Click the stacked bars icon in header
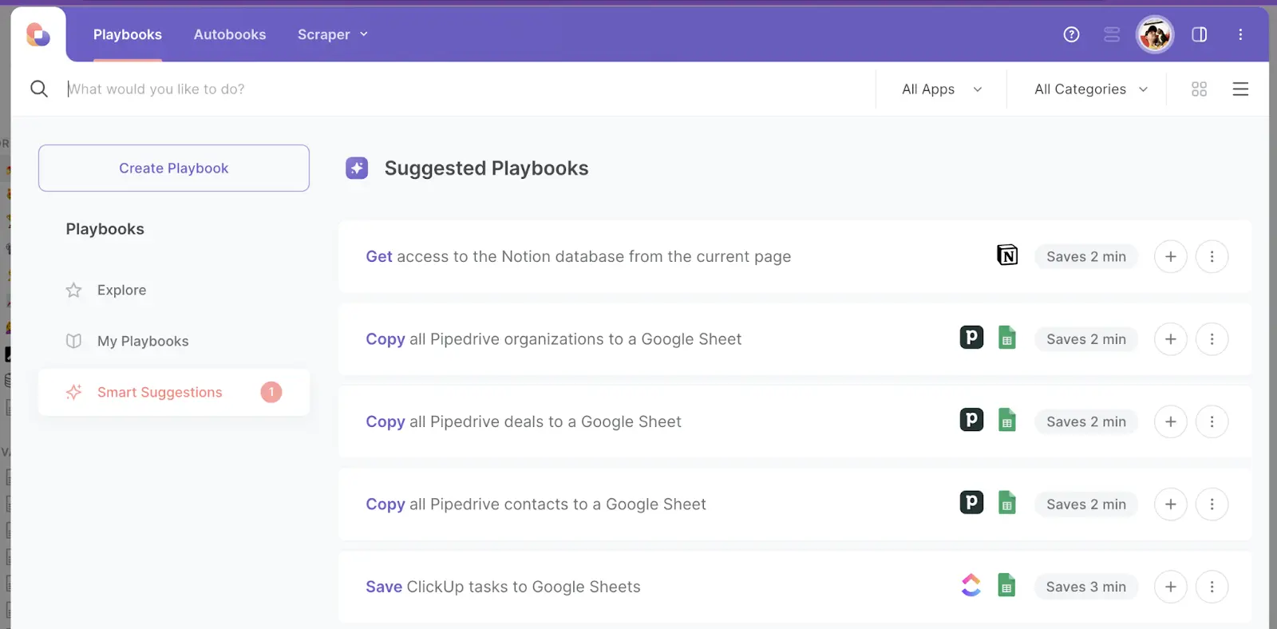The image size is (1277, 629). [1112, 34]
